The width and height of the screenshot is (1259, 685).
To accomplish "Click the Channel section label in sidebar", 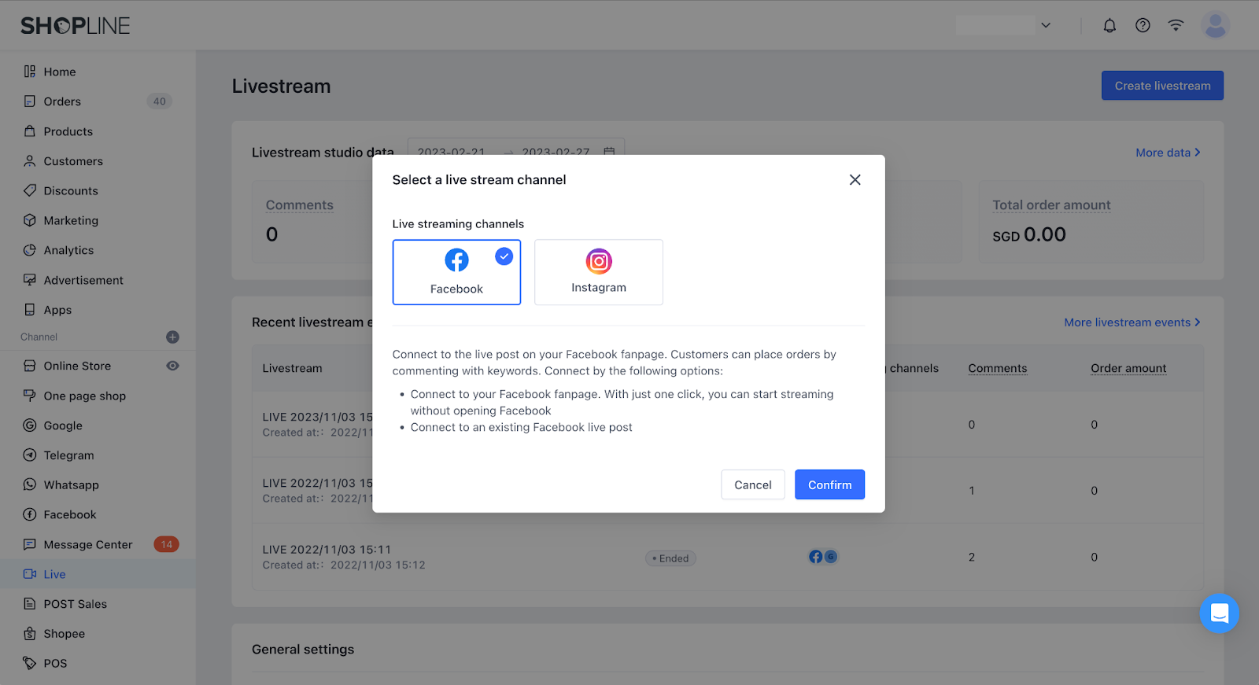I will pos(39,337).
